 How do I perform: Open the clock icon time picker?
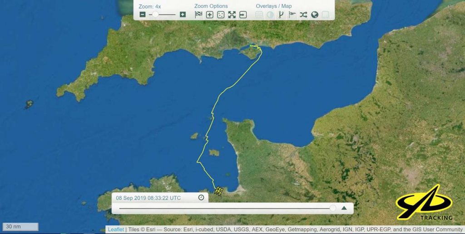click(x=201, y=198)
